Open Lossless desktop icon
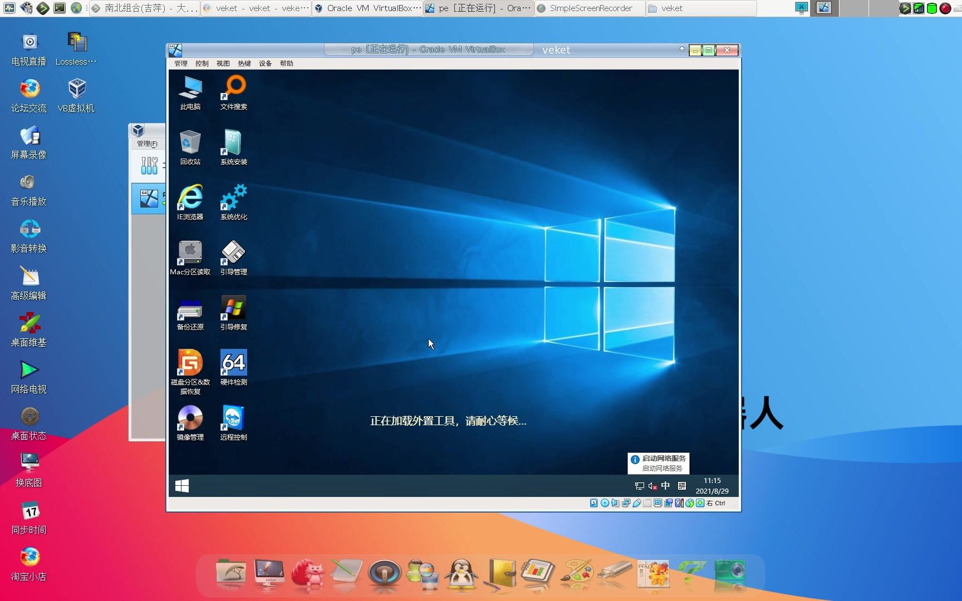Screen dimensions: 962x601 tap(76, 49)
